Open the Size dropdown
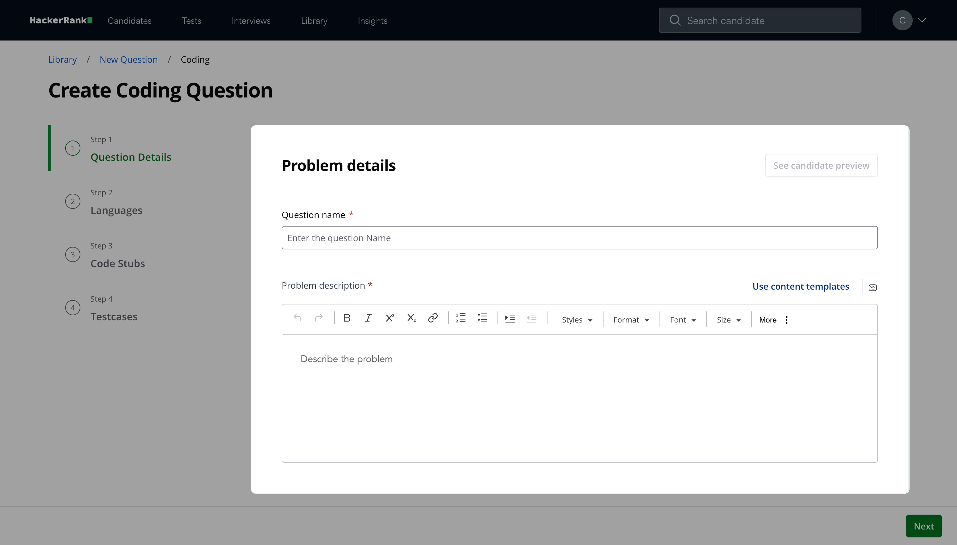 click(728, 320)
